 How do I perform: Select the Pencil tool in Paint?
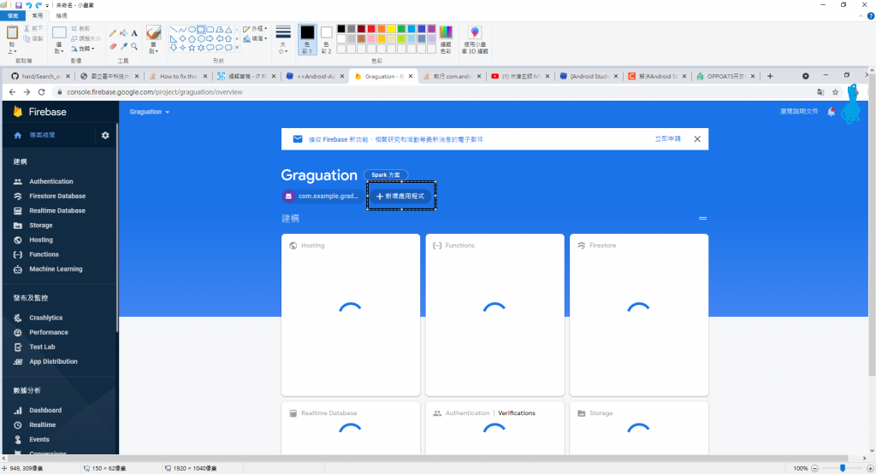(x=113, y=33)
